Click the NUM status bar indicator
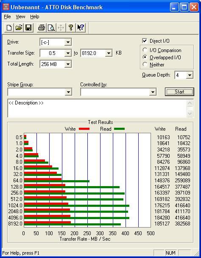Viewport: 201px width, 258px height. point(170,253)
